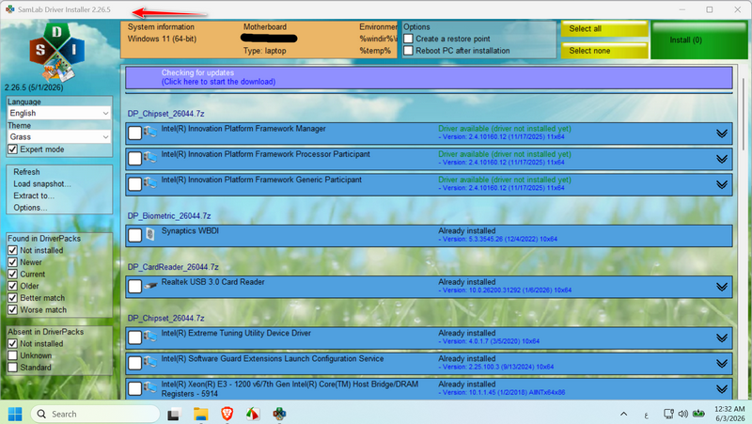This screenshot has width=752, height=424.
Task: Click the battery icon in system tray
Action: [x=698, y=414]
